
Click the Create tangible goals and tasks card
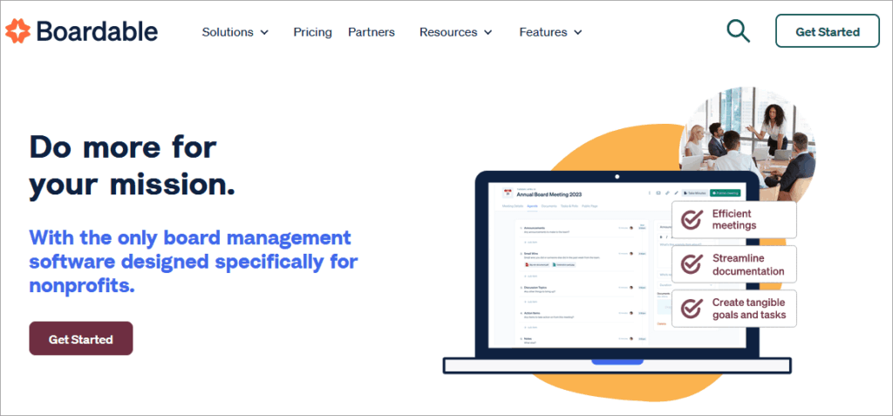[734, 309]
